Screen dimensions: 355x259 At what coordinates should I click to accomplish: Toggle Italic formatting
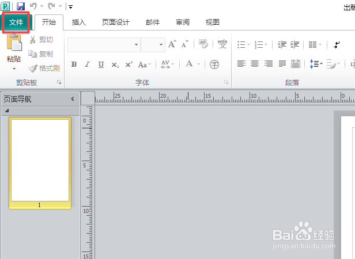pyautogui.click(x=87, y=64)
